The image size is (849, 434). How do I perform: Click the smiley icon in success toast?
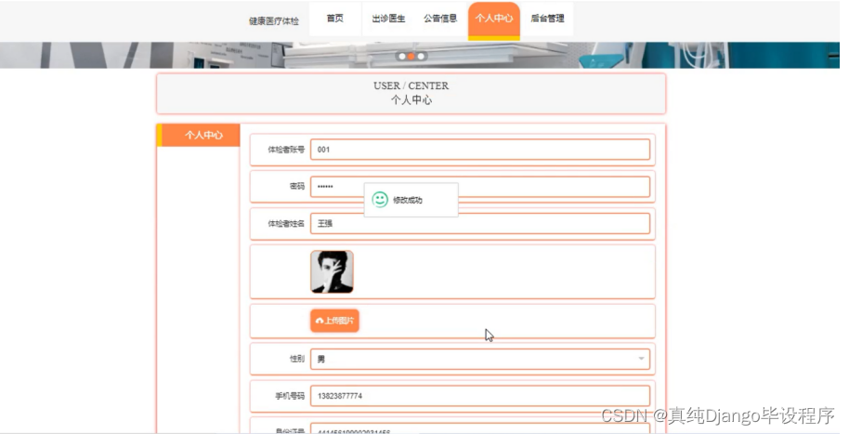click(380, 200)
